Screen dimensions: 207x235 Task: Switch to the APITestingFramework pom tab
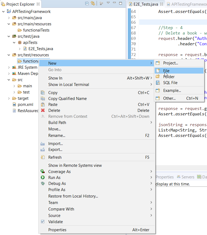pyautogui.click(x=187, y=4)
